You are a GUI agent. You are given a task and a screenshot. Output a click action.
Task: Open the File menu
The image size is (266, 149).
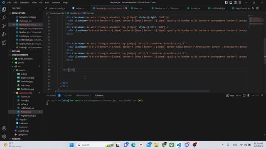pos(9,2)
